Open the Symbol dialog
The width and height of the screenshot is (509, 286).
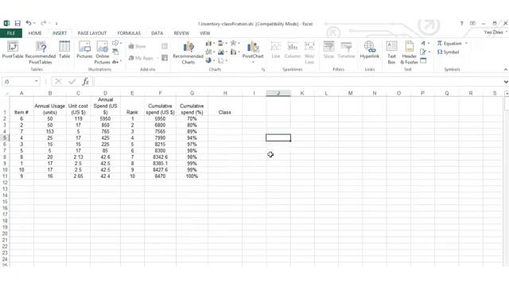click(448, 52)
